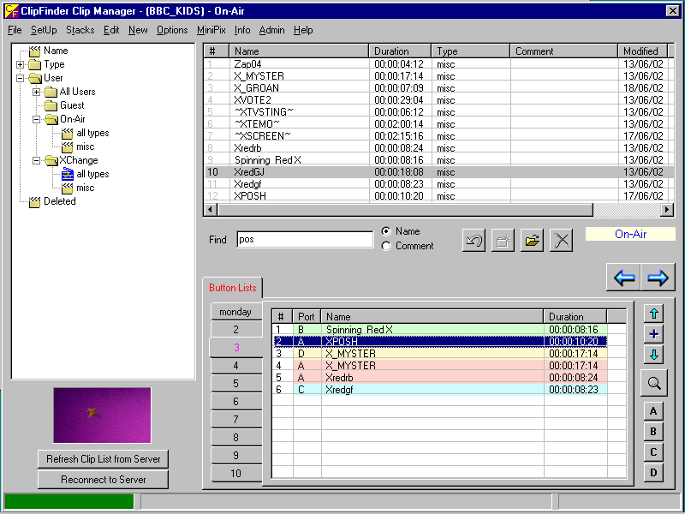Move item down with cyan down arrow
685x514 pixels.
pyautogui.click(x=653, y=354)
